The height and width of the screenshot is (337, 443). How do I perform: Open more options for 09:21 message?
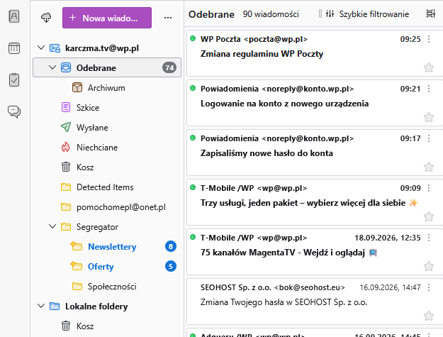coord(429,89)
